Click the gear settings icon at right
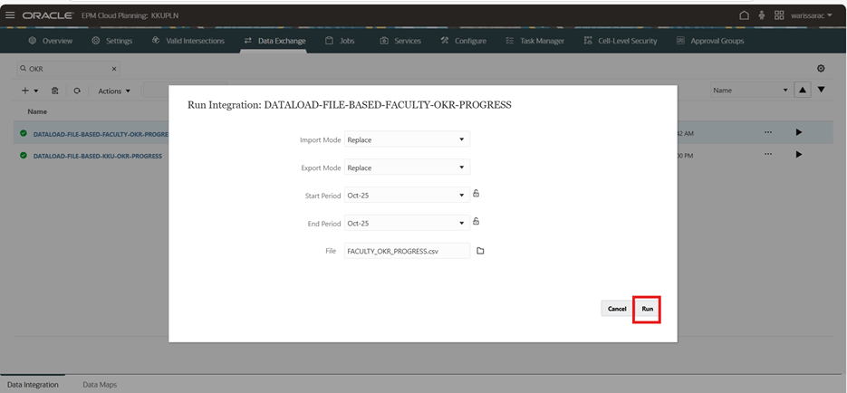This screenshot has height=393, width=847. (x=821, y=69)
